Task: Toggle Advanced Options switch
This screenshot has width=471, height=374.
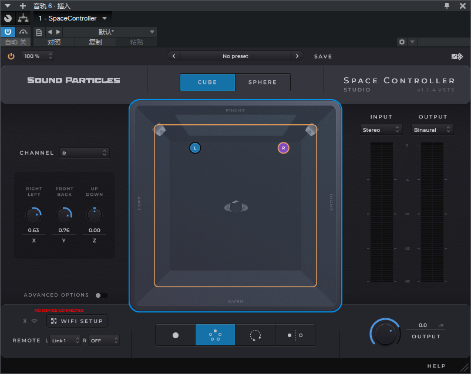Action: coord(102,295)
